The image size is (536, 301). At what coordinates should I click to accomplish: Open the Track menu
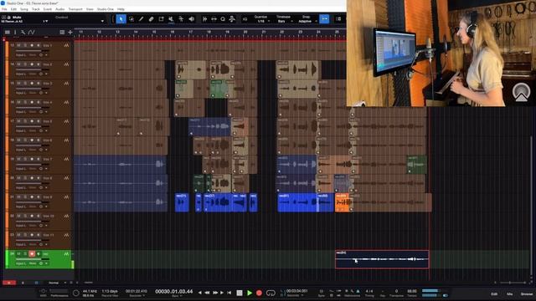[x=36, y=9]
